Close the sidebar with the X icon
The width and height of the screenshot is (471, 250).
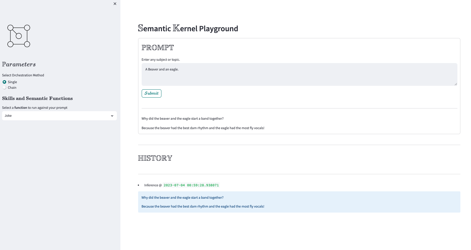(115, 4)
